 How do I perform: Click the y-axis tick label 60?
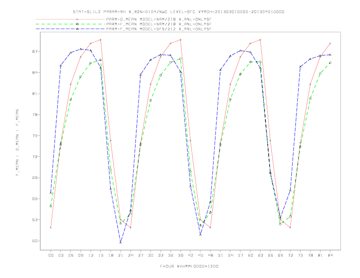point(34,241)
